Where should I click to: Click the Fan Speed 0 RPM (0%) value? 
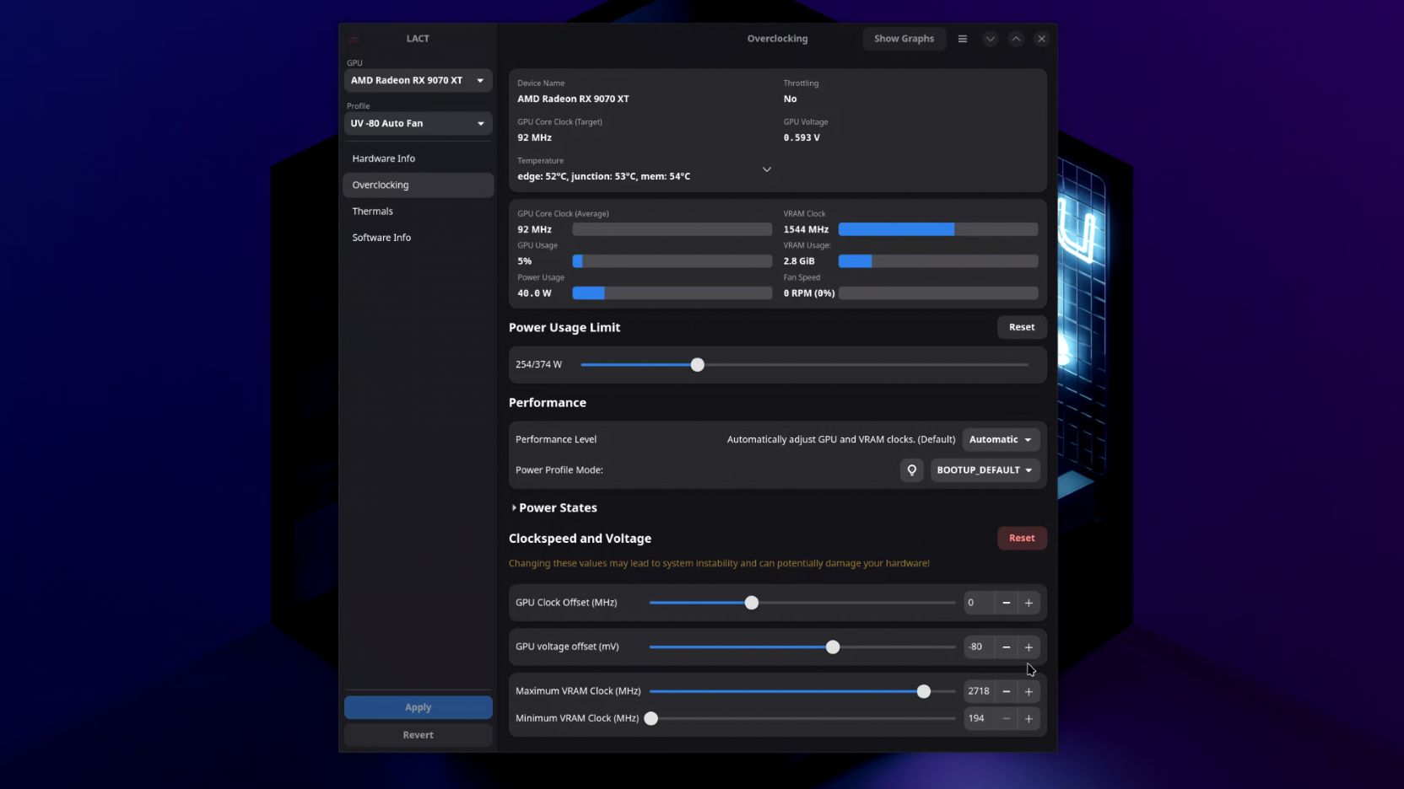[x=809, y=293]
